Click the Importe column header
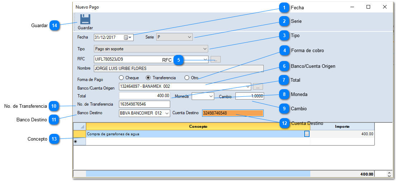This screenshot has width=397, height=182. click(342, 126)
